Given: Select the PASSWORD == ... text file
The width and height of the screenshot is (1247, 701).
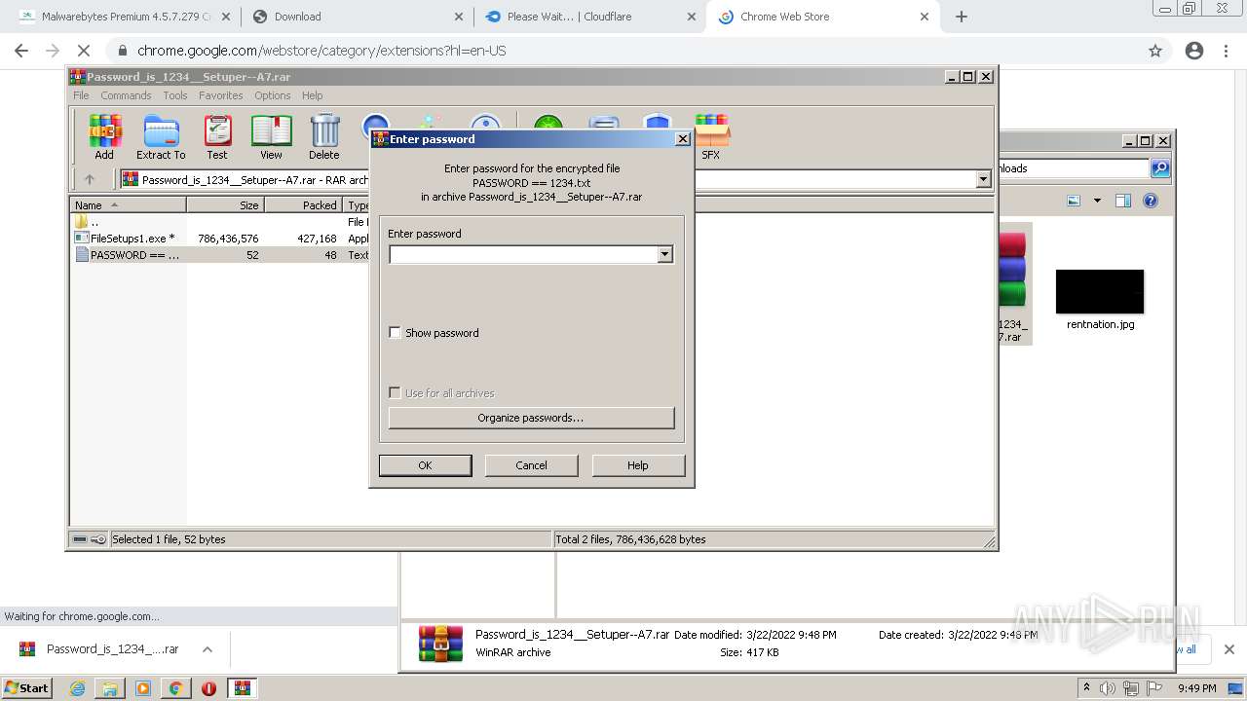Looking at the screenshot, I should click(219, 255).
